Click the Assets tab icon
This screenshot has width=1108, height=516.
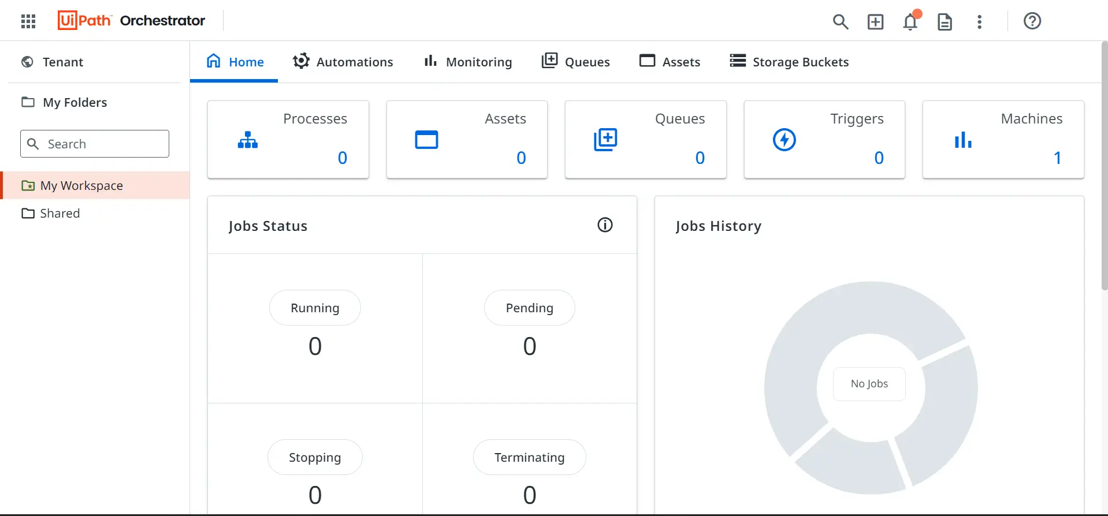coord(648,61)
